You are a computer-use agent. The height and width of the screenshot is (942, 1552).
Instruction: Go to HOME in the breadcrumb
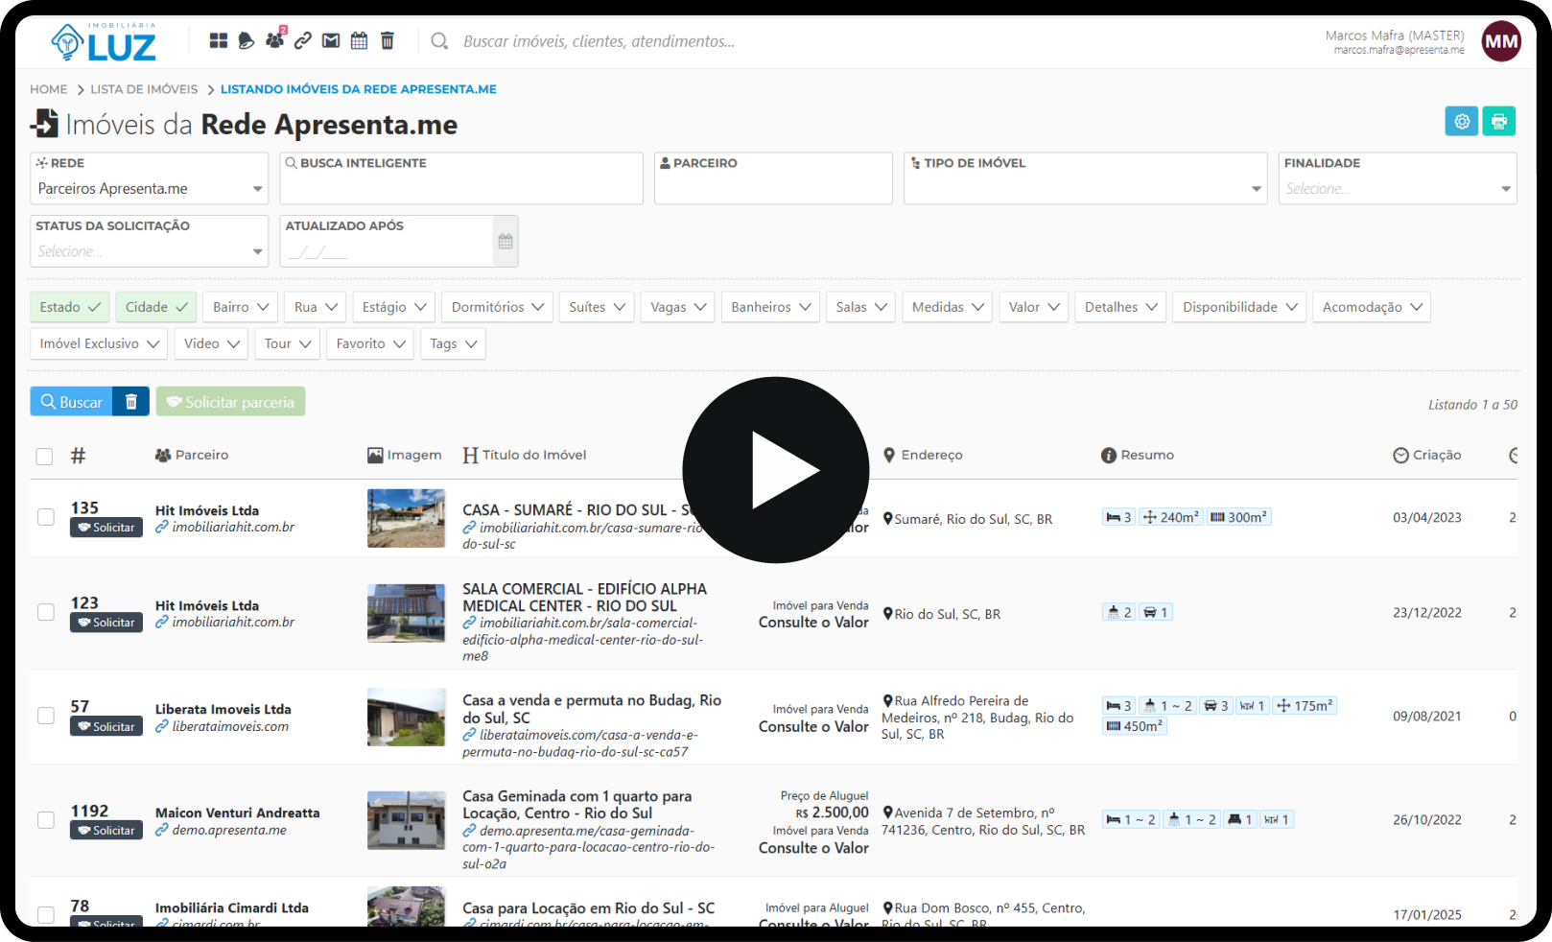[49, 89]
